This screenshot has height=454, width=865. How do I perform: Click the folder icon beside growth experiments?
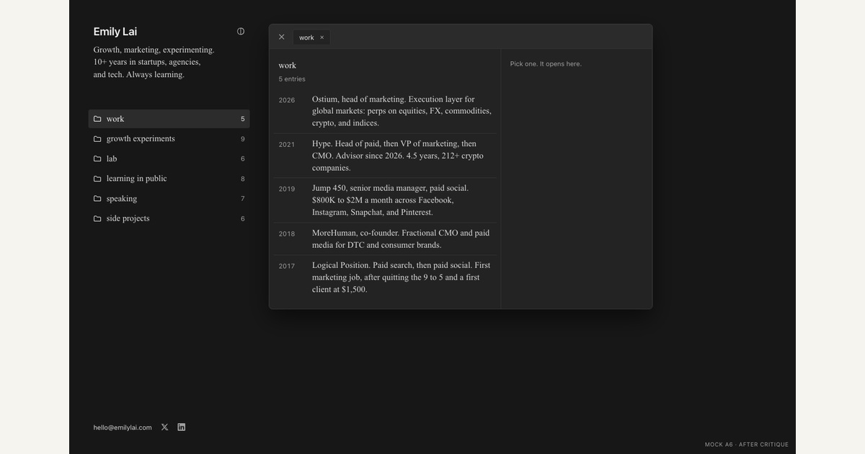pos(97,139)
